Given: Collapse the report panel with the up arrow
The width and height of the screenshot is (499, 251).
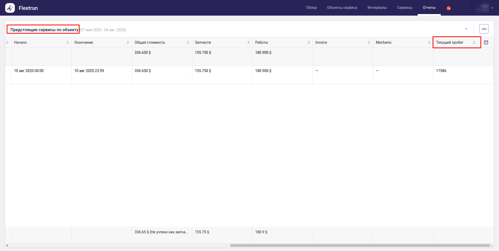Looking at the screenshot, I should click(x=466, y=29).
